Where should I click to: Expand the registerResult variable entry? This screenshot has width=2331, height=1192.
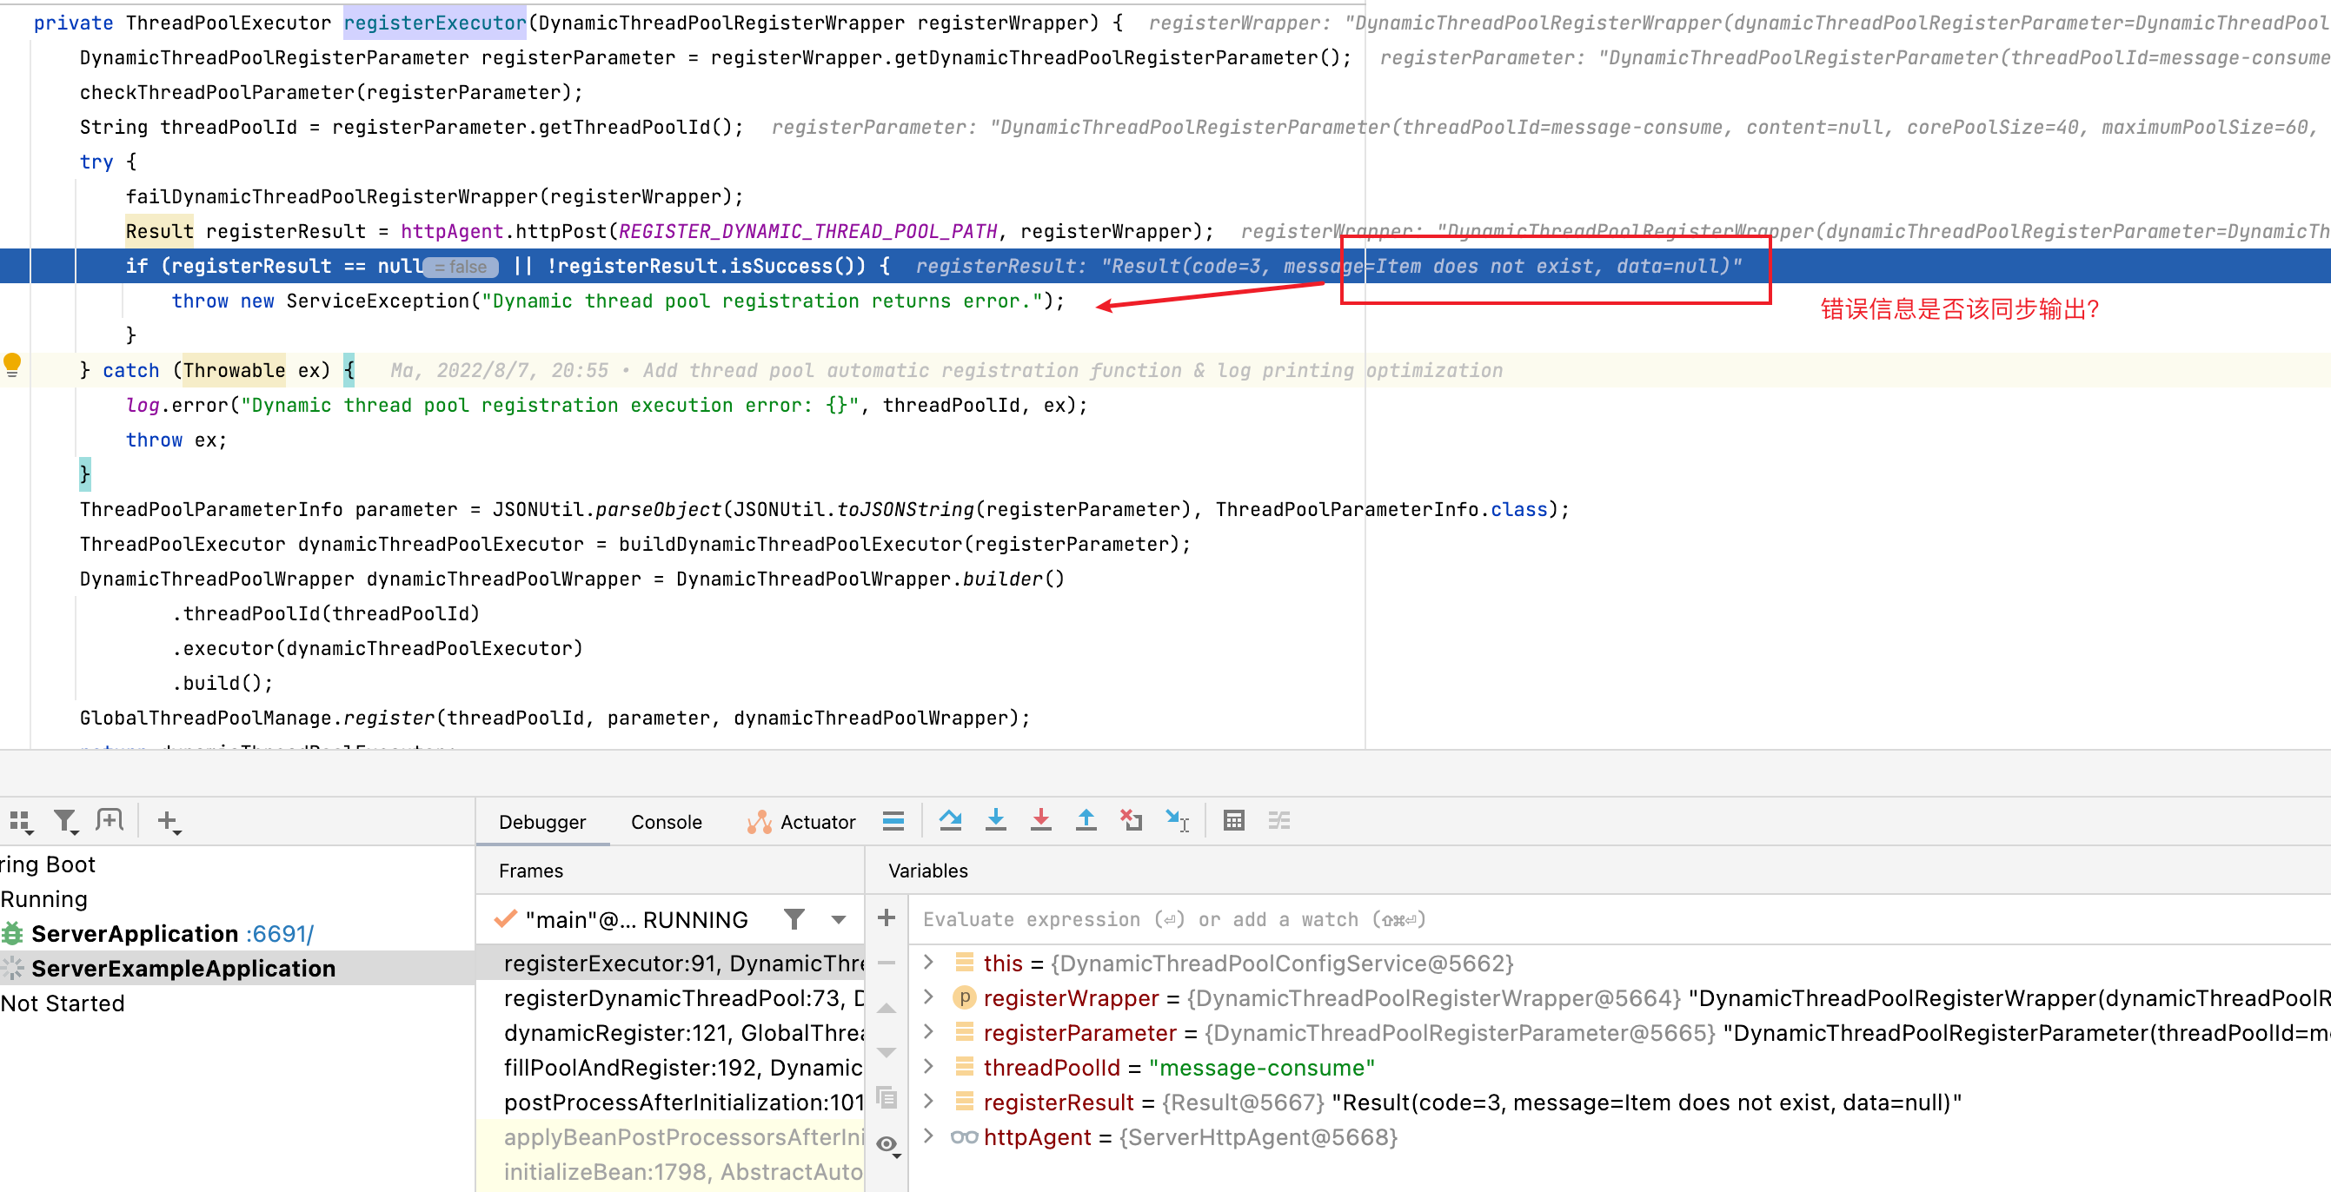(x=927, y=1102)
